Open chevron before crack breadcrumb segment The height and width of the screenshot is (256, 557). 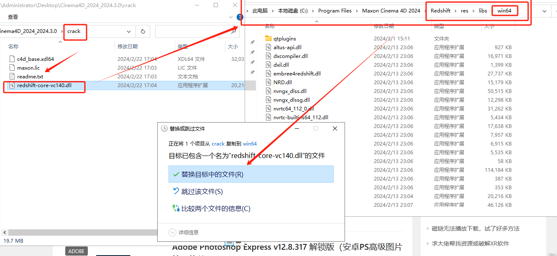coord(61,31)
